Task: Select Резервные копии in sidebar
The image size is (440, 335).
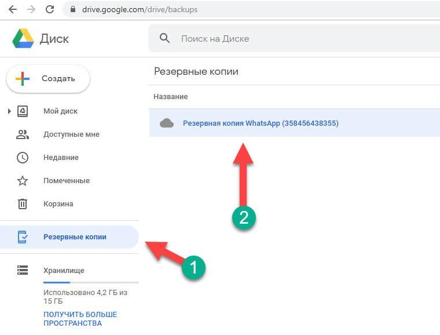Action: tap(69, 237)
